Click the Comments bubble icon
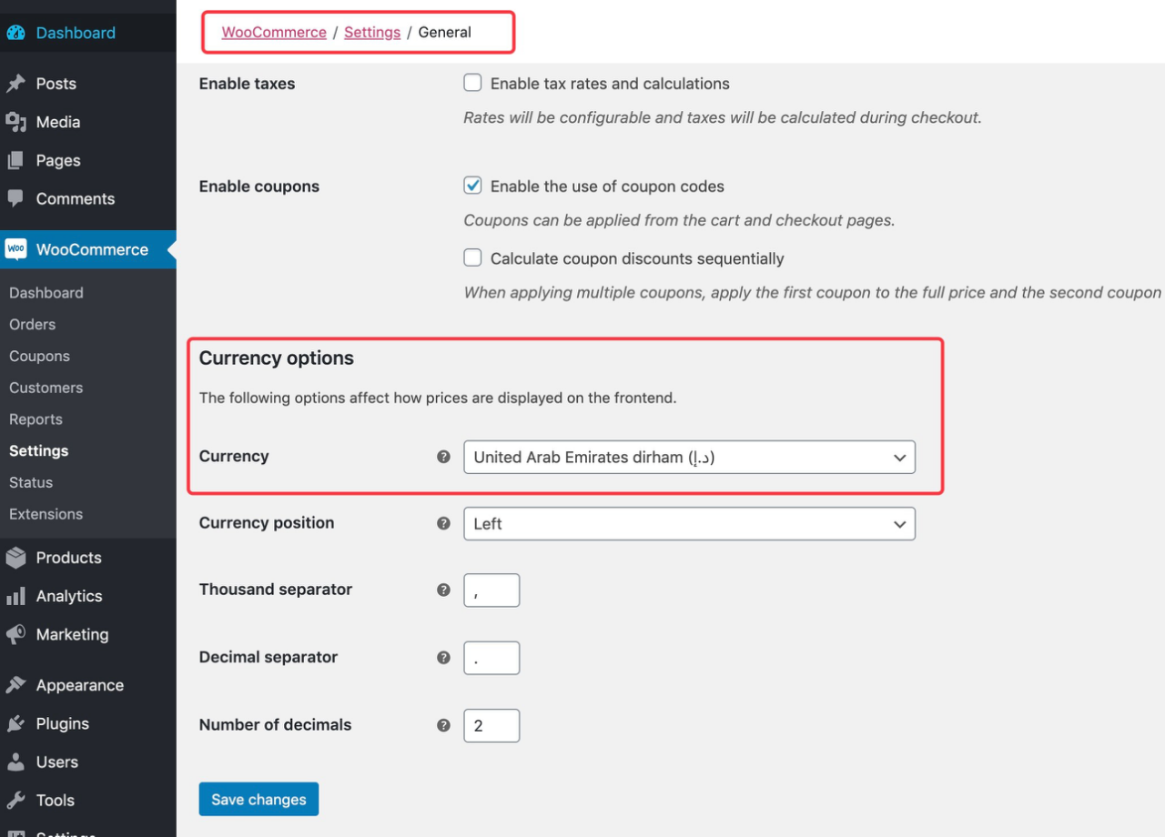 pyautogui.click(x=15, y=198)
